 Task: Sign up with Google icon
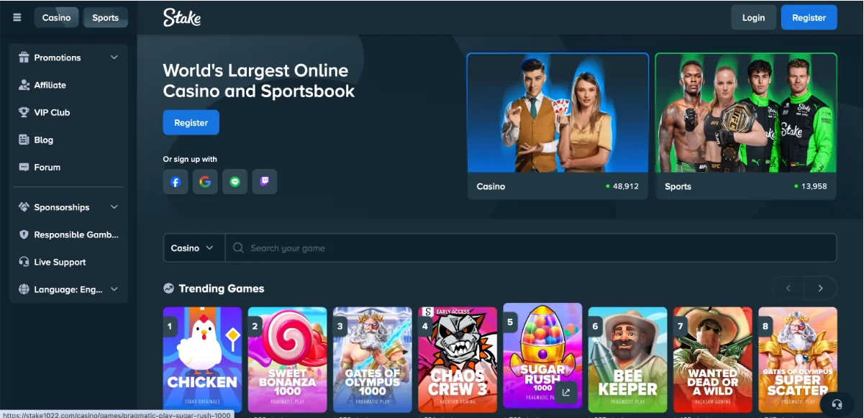click(205, 182)
